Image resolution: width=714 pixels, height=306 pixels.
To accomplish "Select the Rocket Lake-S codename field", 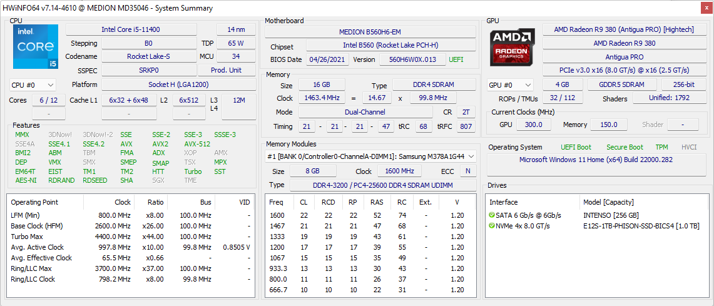I will coord(148,56).
